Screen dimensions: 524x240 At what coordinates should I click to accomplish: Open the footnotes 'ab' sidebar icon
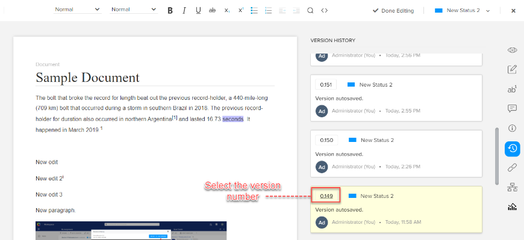[512, 90]
